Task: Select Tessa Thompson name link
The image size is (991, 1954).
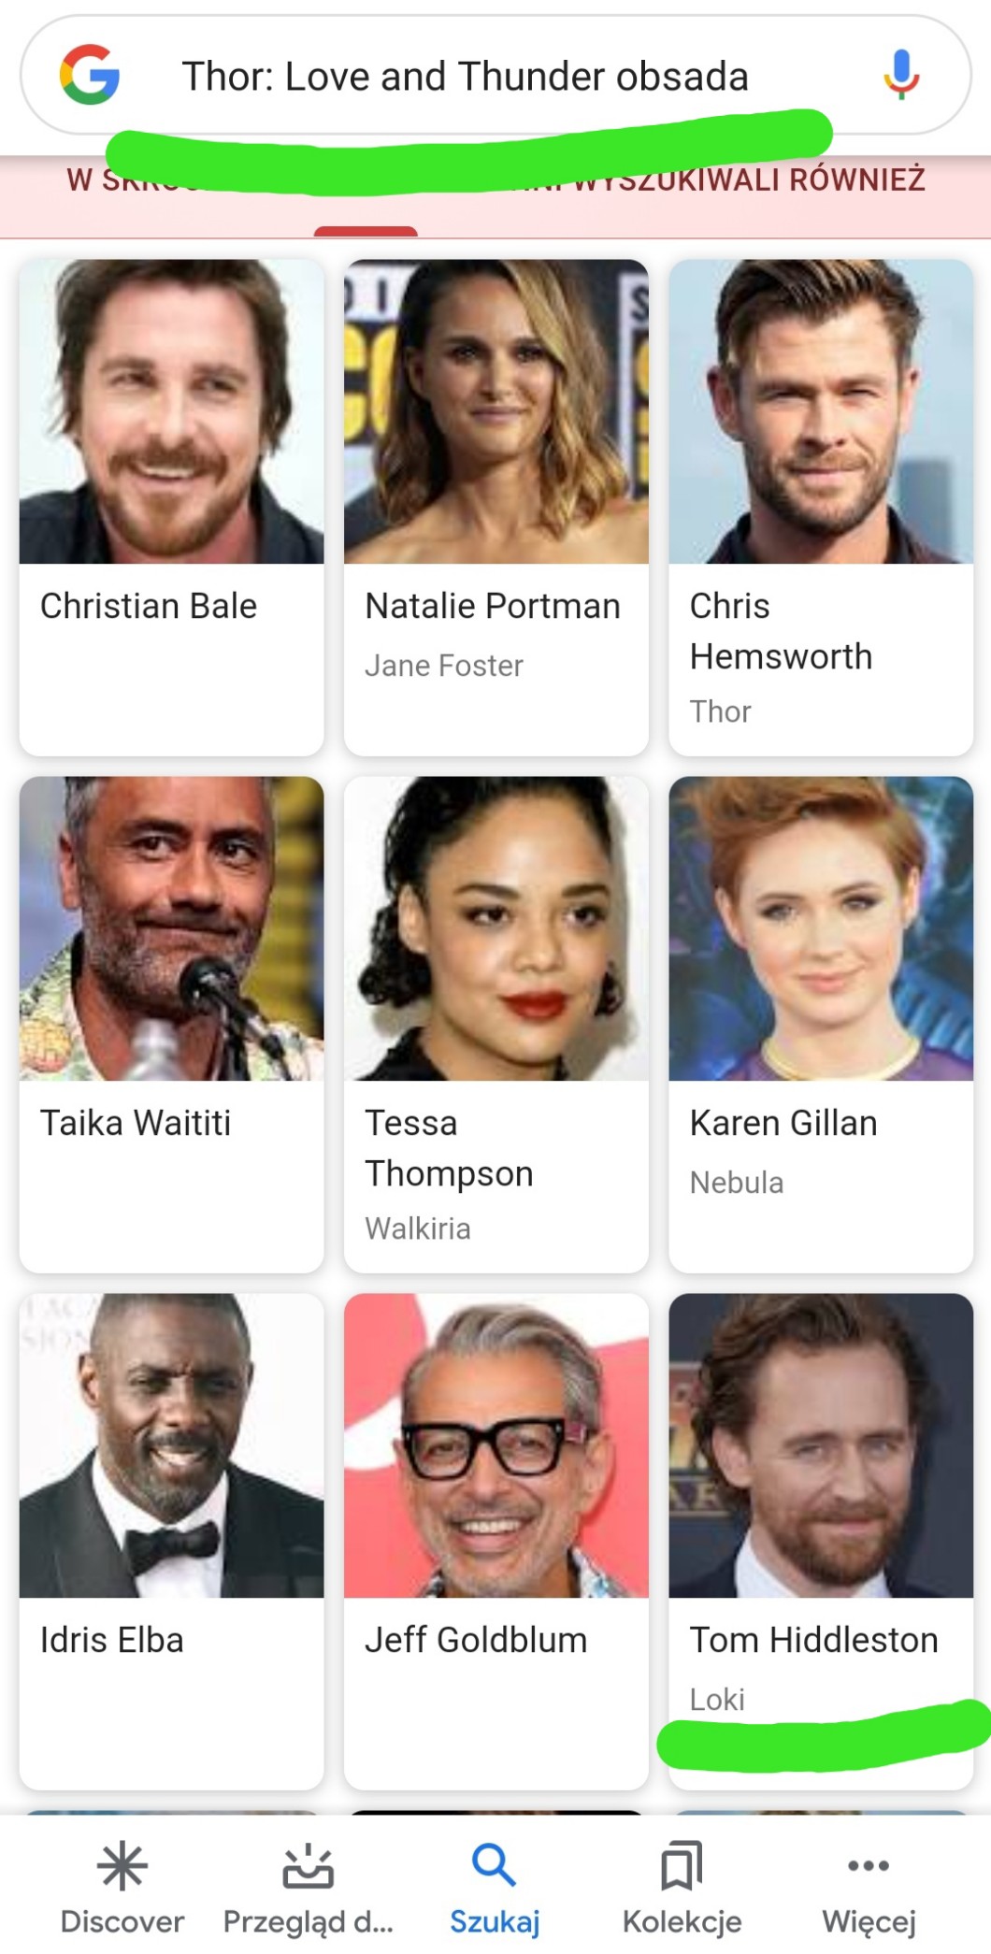Action: pos(449,1148)
